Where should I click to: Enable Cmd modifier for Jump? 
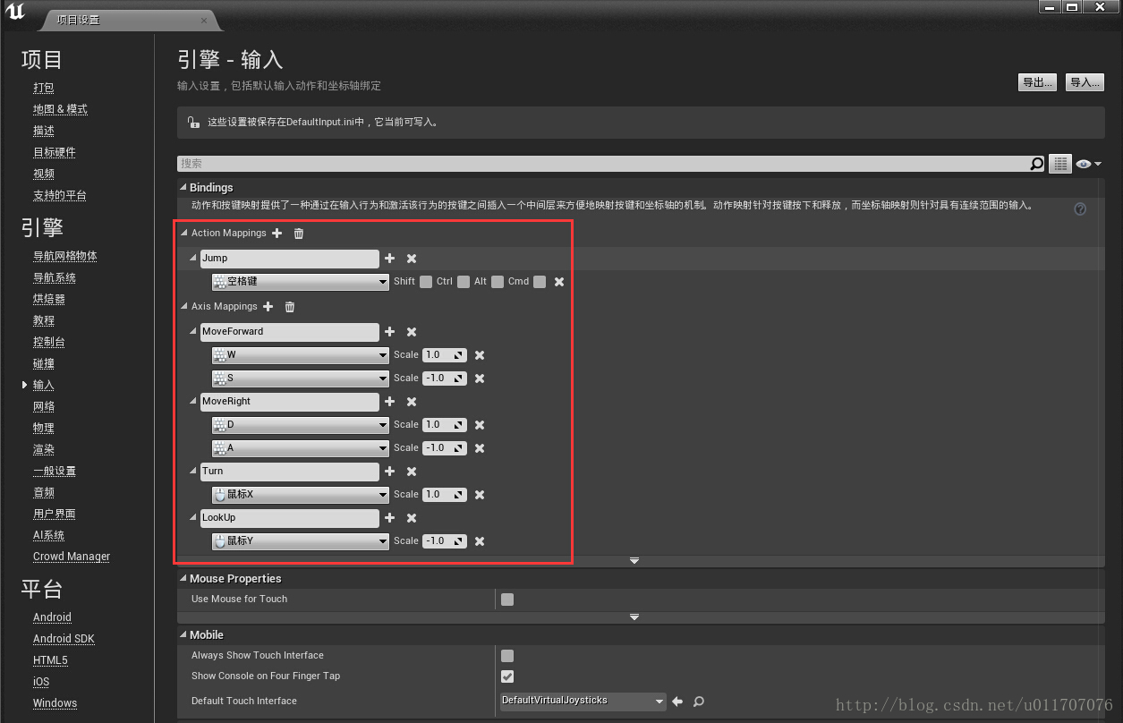(540, 282)
